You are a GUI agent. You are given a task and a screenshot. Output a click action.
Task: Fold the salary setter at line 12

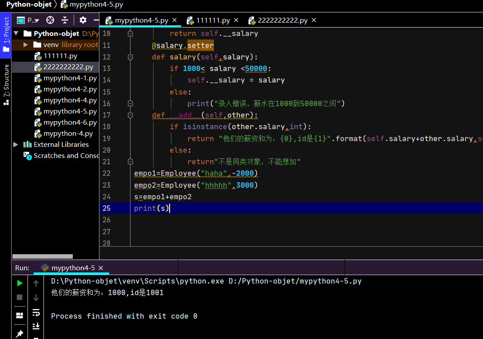[131, 57]
